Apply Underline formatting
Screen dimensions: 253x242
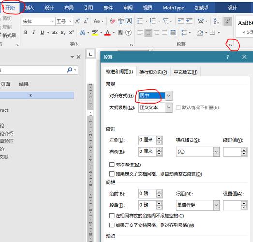pos(42,32)
